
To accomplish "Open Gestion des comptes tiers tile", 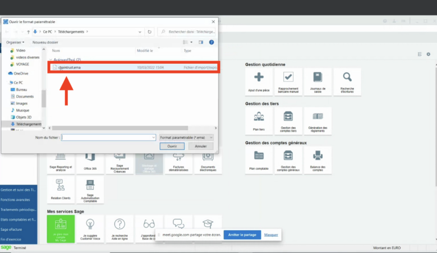I will click(x=288, y=121).
